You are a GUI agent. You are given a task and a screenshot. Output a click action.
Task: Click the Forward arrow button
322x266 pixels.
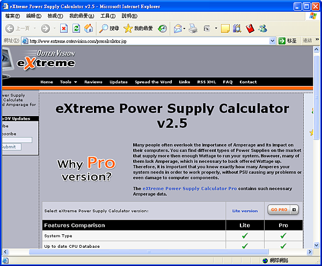point(46,28)
